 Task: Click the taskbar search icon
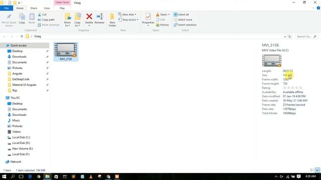pyautogui.click(x=13, y=176)
